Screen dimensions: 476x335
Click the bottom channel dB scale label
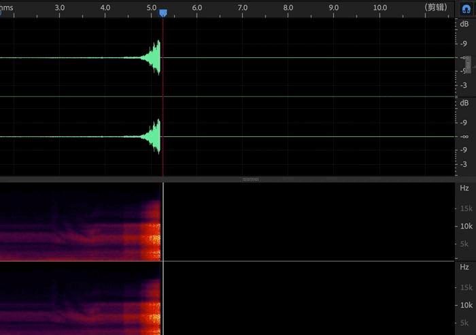point(464,103)
